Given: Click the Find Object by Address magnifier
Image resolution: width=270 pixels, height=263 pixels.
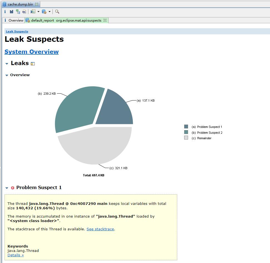Looking at the screenshot, I should click(57, 12).
